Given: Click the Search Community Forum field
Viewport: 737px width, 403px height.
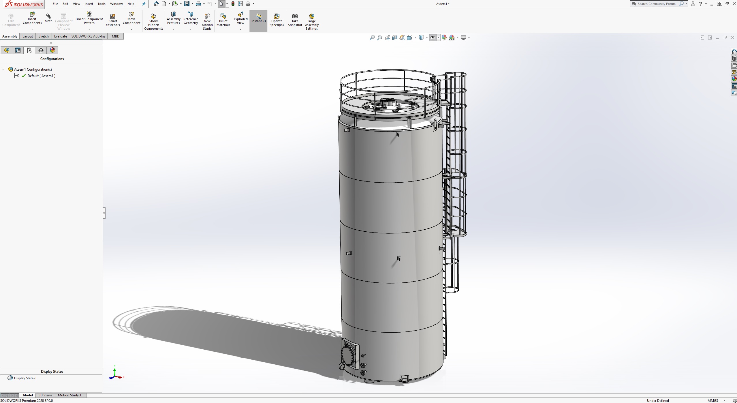Looking at the screenshot, I should [656, 4].
